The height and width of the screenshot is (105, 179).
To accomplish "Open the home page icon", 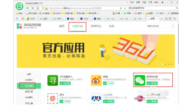I will click(x=38, y=8).
